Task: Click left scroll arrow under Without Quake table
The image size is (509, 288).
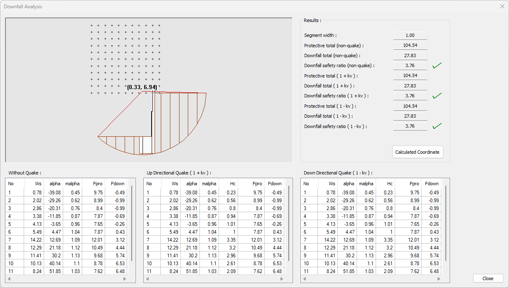Action: (x=9, y=279)
